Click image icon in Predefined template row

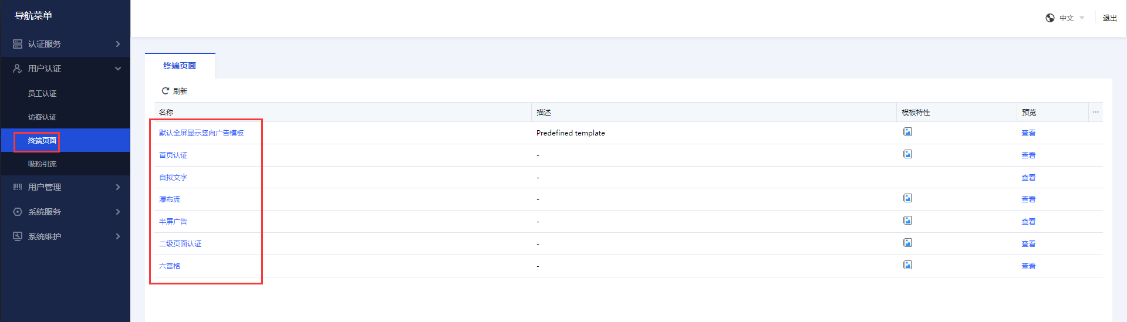coord(907,132)
